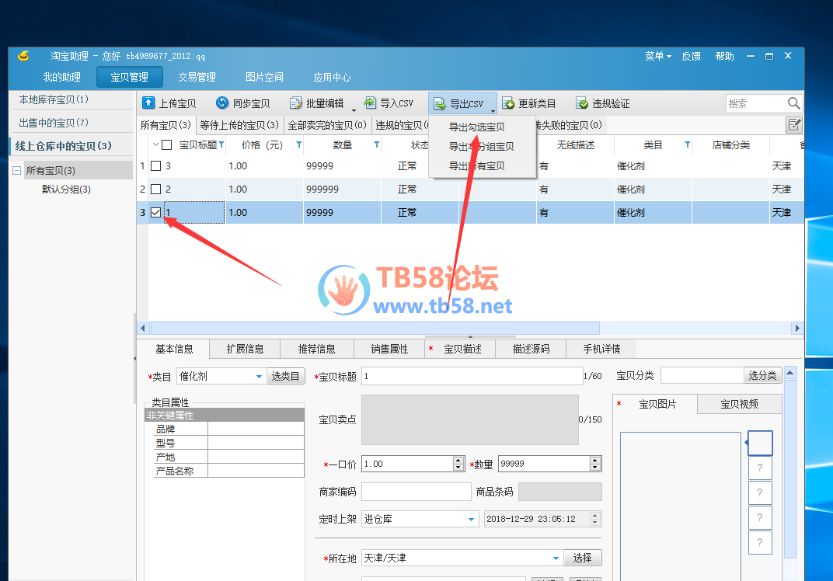Click into the 宝贝卖点 text area
The image size is (833, 581).
click(x=470, y=419)
